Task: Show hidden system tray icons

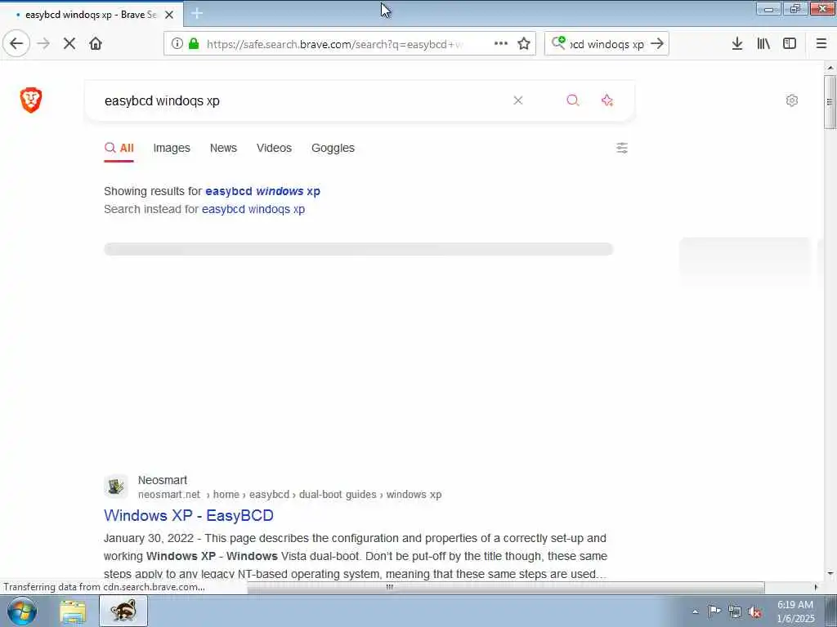Action: (x=695, y=611)
